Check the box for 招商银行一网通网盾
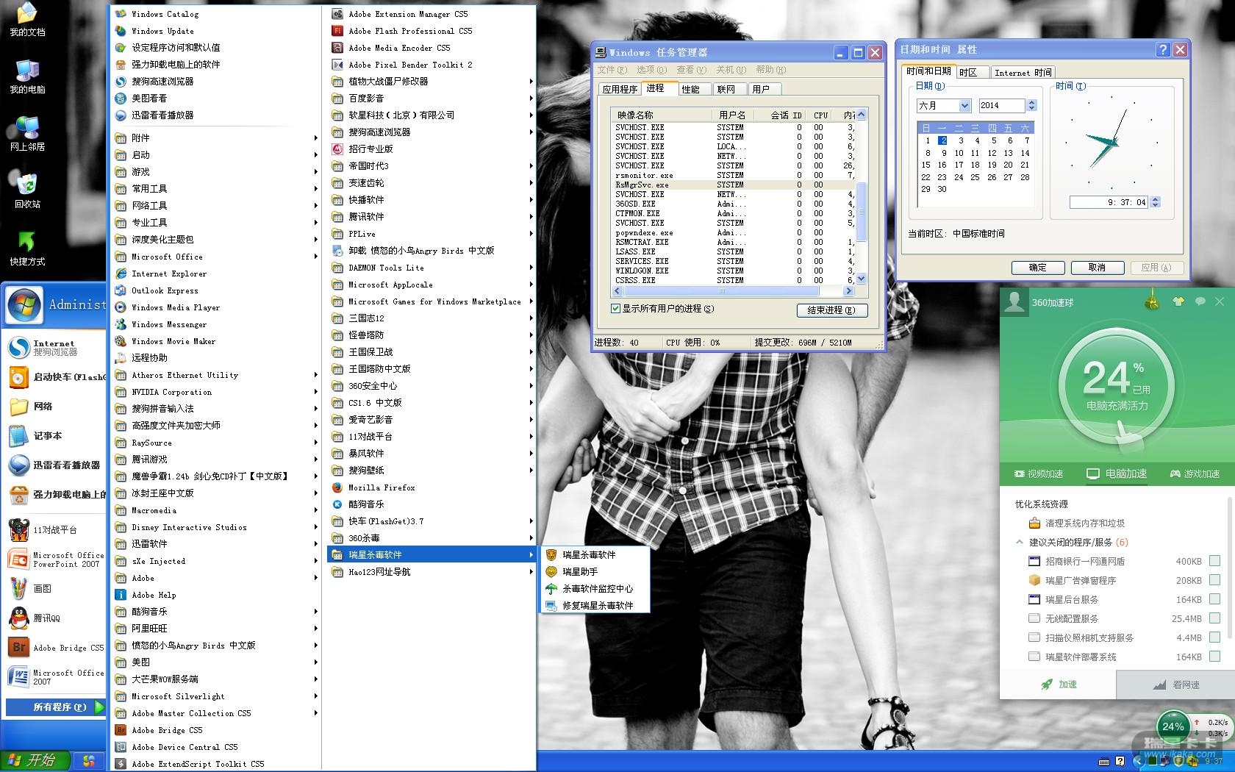Viewport: 1235px width, 772px height. [1214, 561]
